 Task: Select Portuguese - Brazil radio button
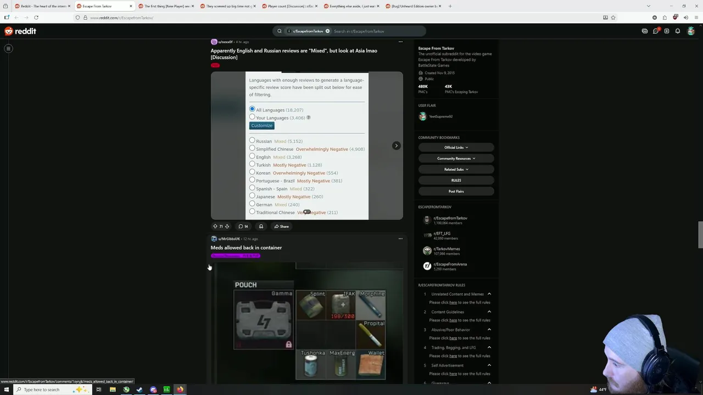tap(252, 180)
